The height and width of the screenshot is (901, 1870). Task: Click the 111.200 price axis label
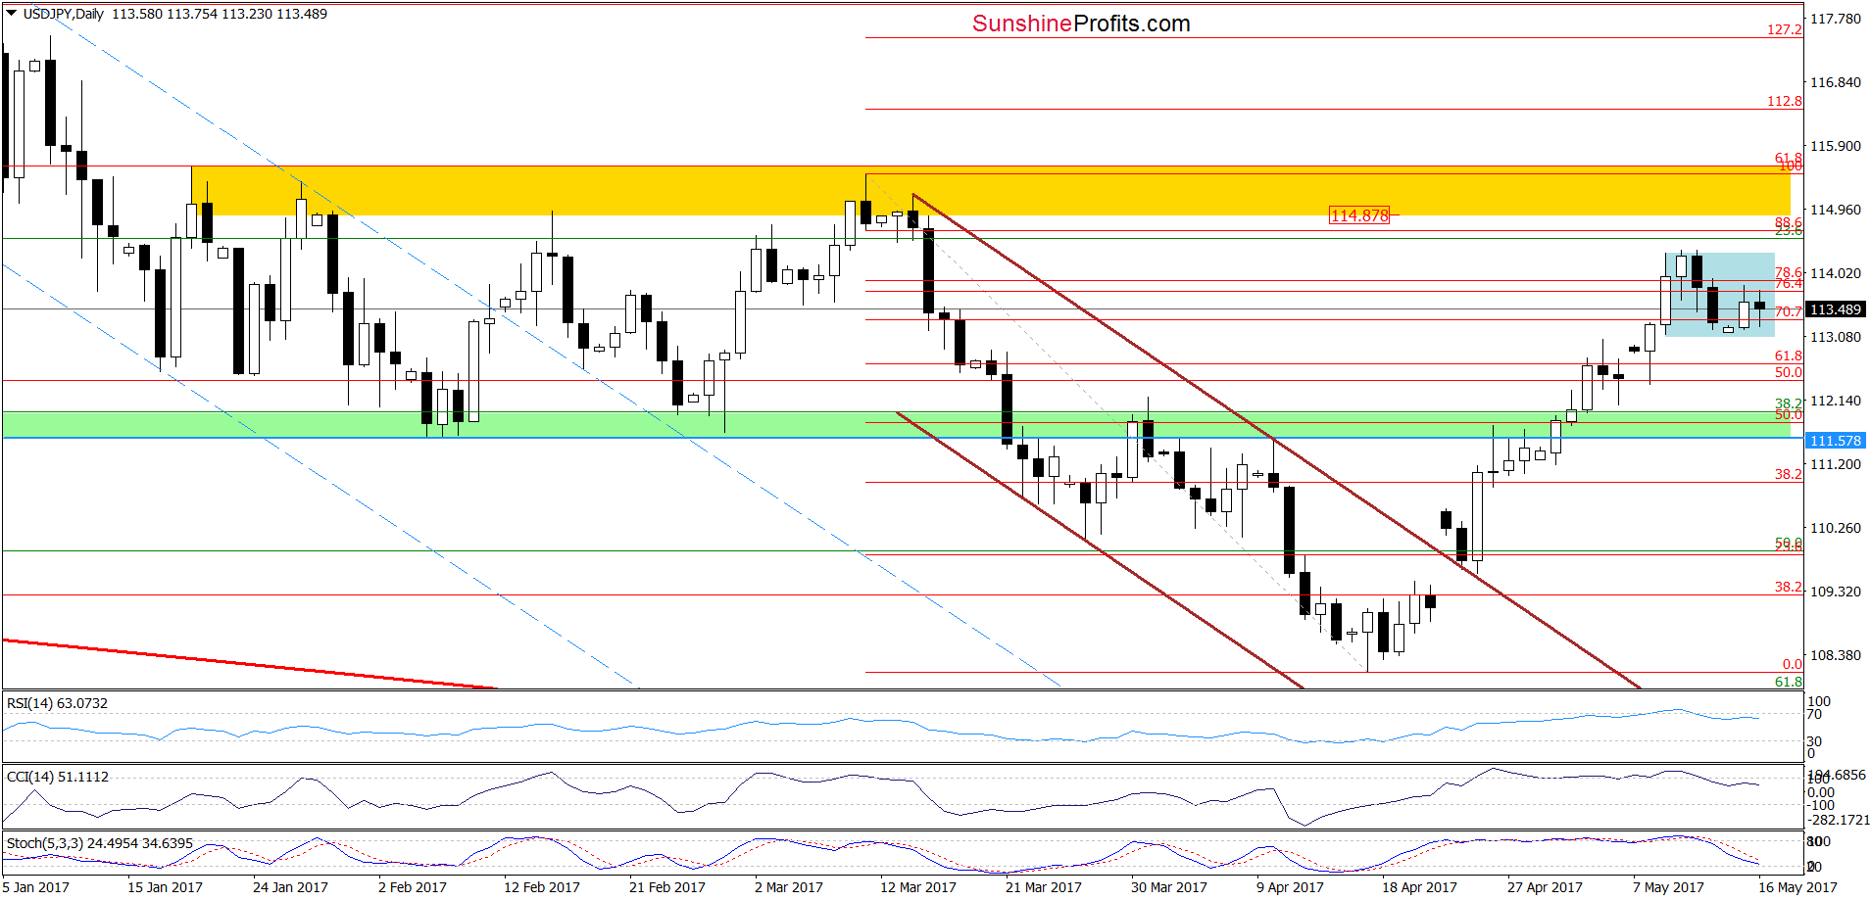(1836, 464)
